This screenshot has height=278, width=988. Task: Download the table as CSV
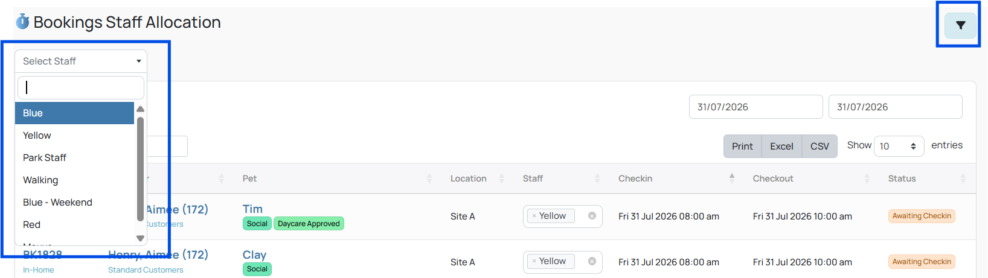coord(820,146)
